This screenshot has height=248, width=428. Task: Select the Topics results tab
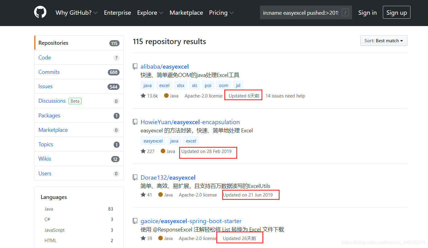(x=79, y=144)
